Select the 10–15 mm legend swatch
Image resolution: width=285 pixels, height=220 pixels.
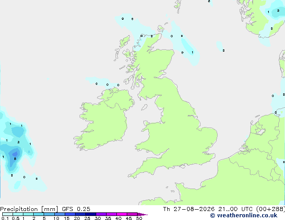60,214
